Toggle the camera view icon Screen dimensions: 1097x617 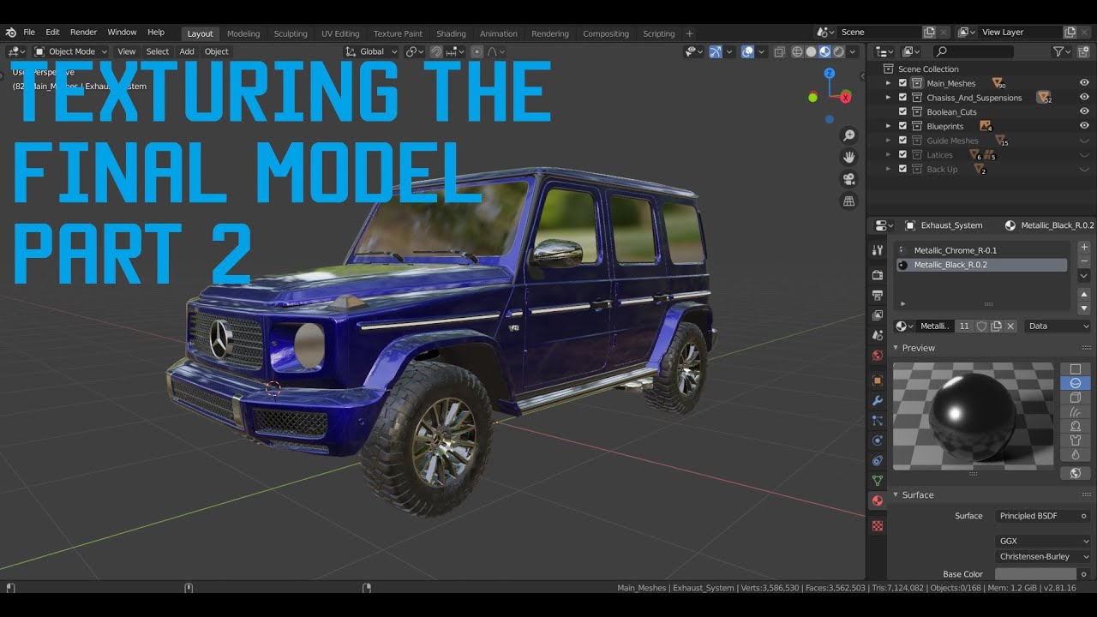[848, 179]
